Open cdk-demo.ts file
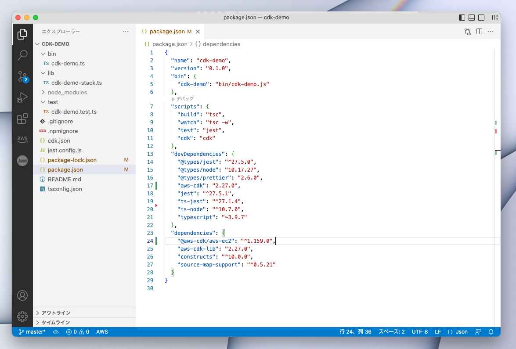Screen dimensions: 516x349 pyautogui.click(x=84, y=64)
